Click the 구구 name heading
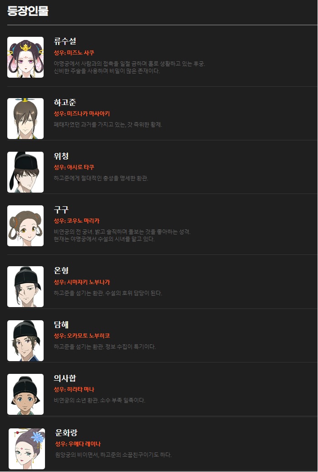Image resolution: width=318 pixels, height=472 pixels. coord(61,209)
